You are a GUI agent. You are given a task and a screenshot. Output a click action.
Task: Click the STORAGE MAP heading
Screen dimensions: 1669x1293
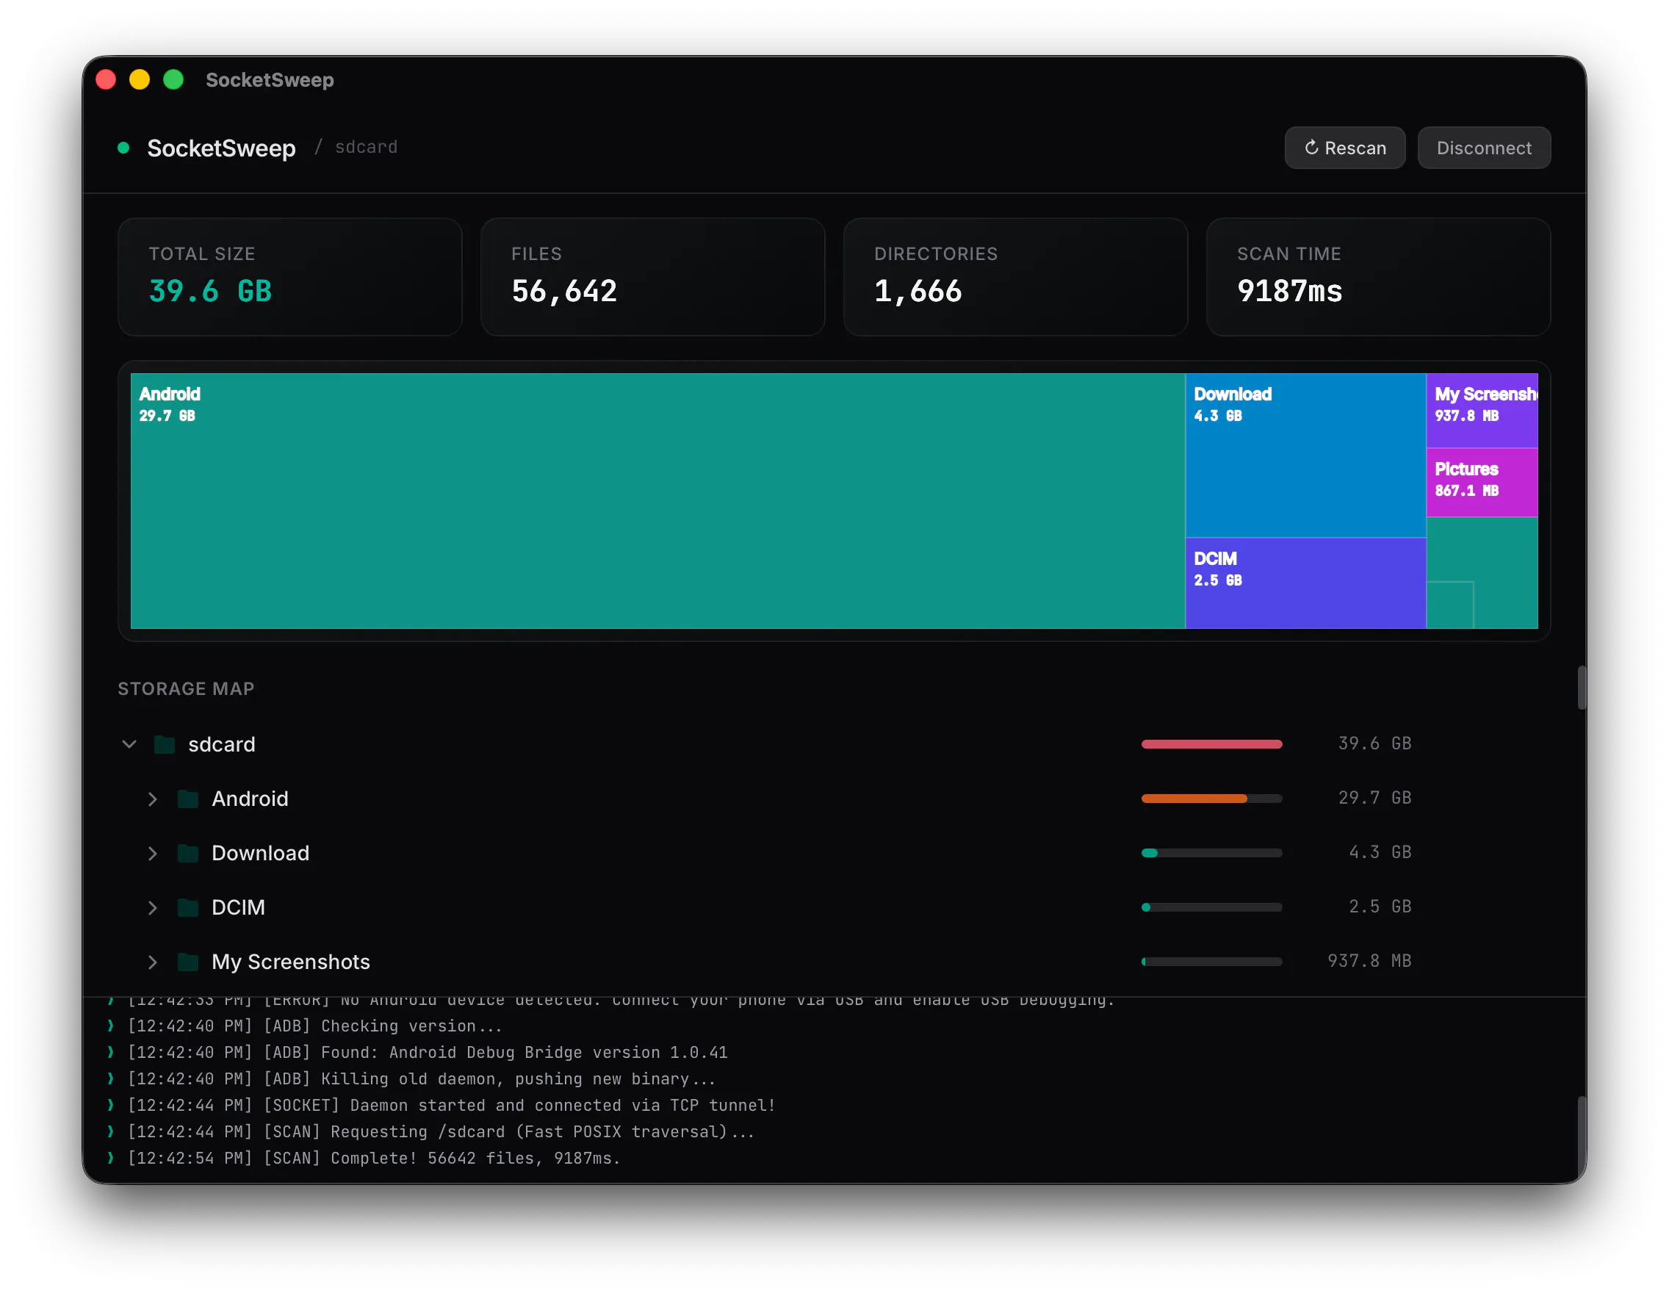point(186,688)
